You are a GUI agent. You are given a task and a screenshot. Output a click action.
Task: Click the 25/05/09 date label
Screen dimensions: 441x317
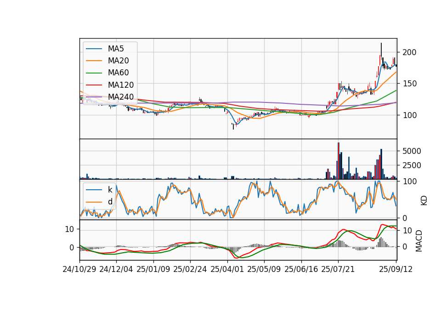click(264, 270)
